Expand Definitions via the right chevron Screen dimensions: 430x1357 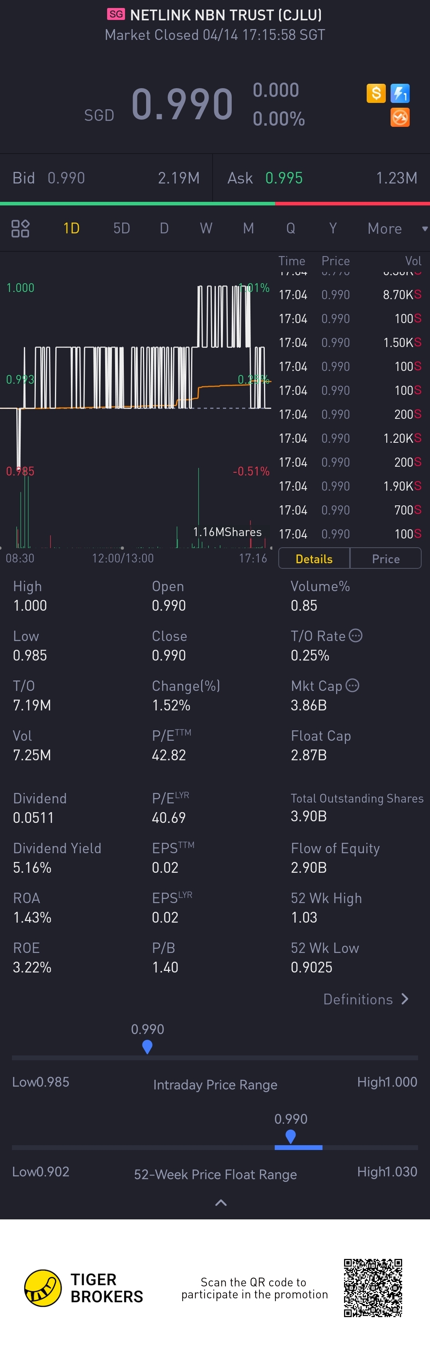pyautogui.click(x=405, y=999)
